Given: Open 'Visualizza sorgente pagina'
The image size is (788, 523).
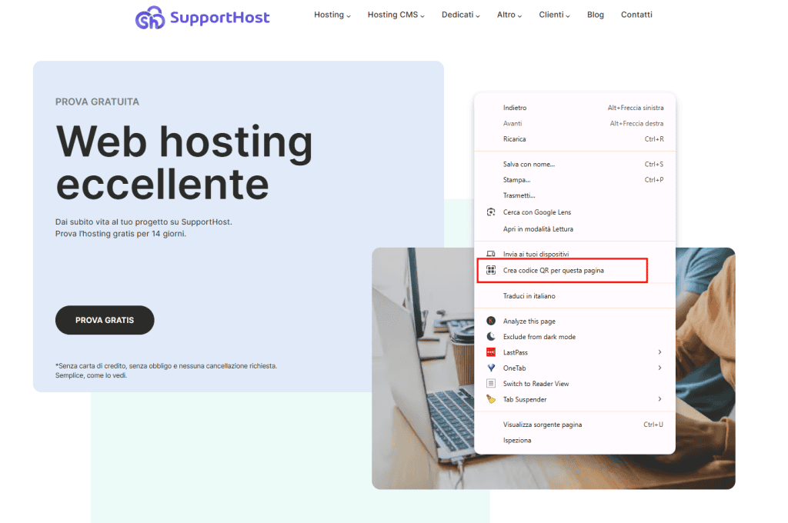Looking at the screenshot, I should pyautogui.click(x=546, y=424).
